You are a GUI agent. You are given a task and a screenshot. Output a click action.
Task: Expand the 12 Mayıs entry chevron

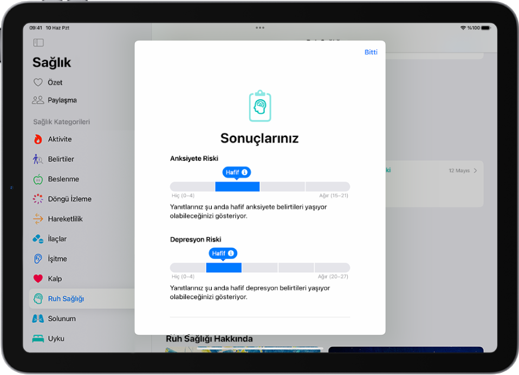pyautogui.click(x=475, y=171)
